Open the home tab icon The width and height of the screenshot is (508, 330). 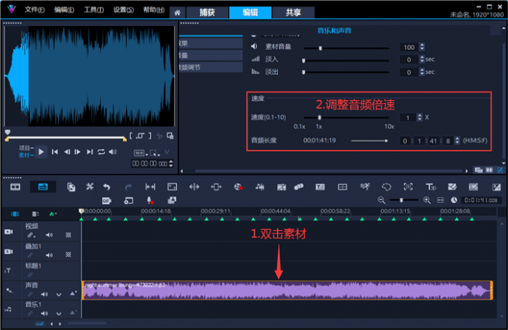(x=177, y=13)
